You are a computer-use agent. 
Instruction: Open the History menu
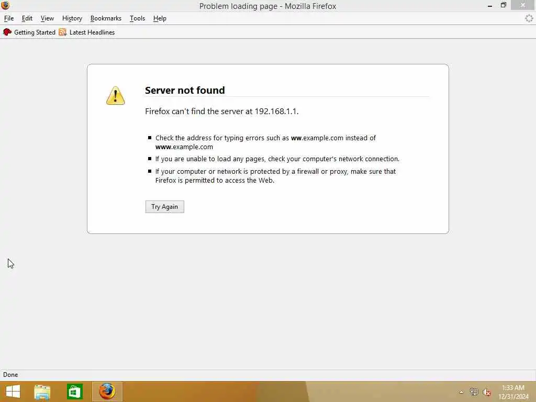(72, 18)
